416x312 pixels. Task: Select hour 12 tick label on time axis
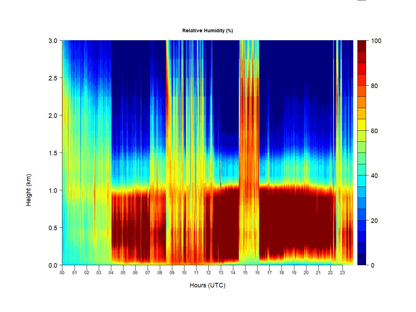point(208,273)
